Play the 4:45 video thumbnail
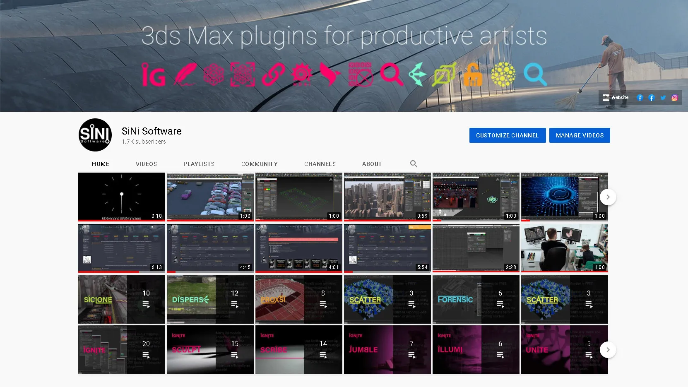 pyautogui.click(x=210, y=248)
